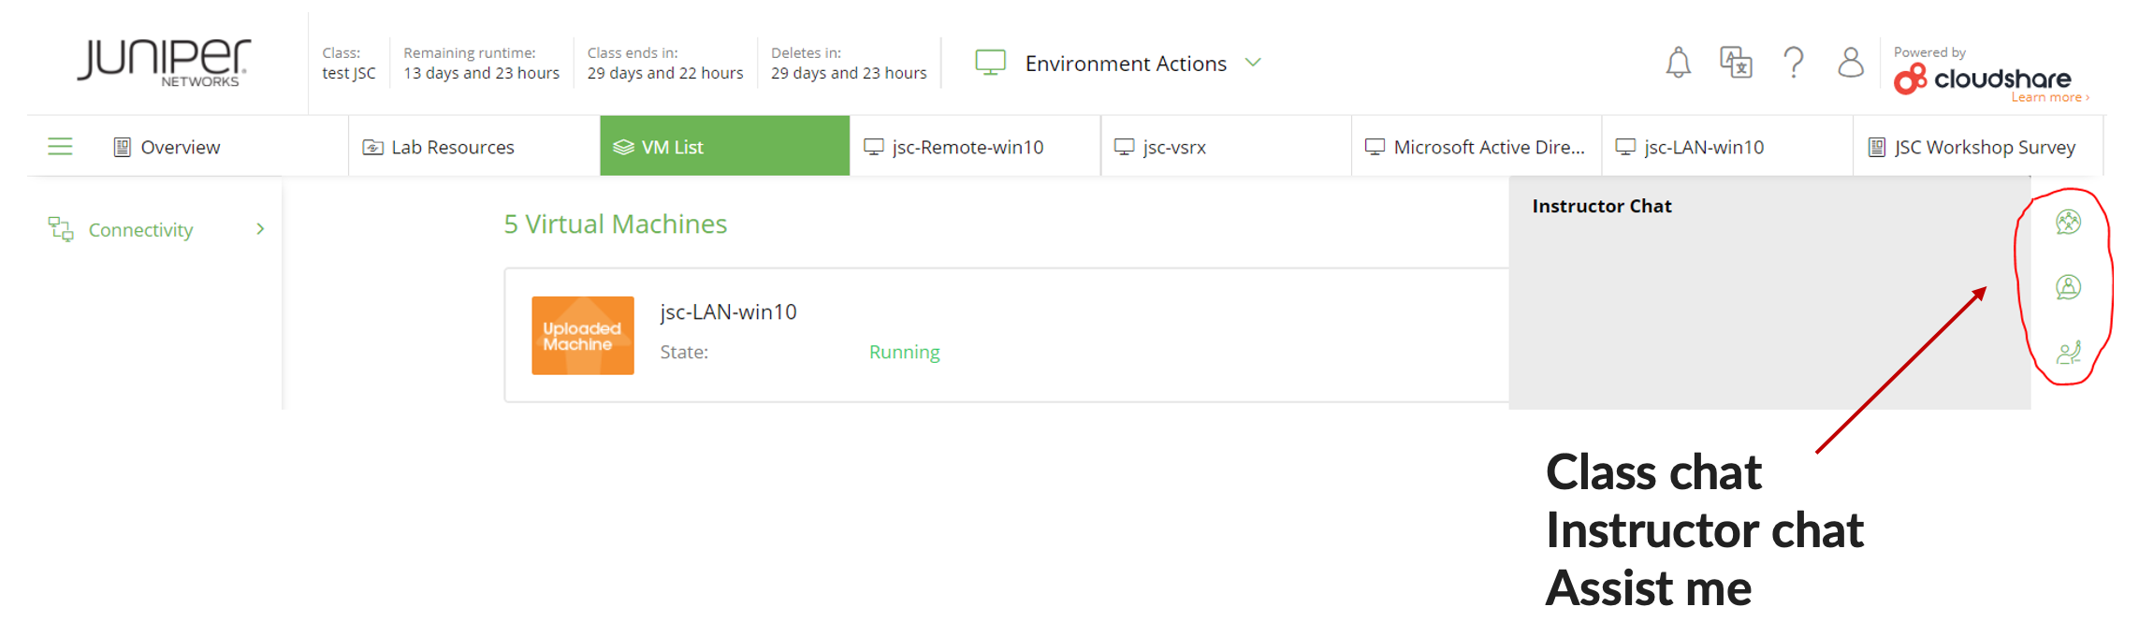
Task: Click the CloudShare Learn more link
Action: [x=2048, y=97]
